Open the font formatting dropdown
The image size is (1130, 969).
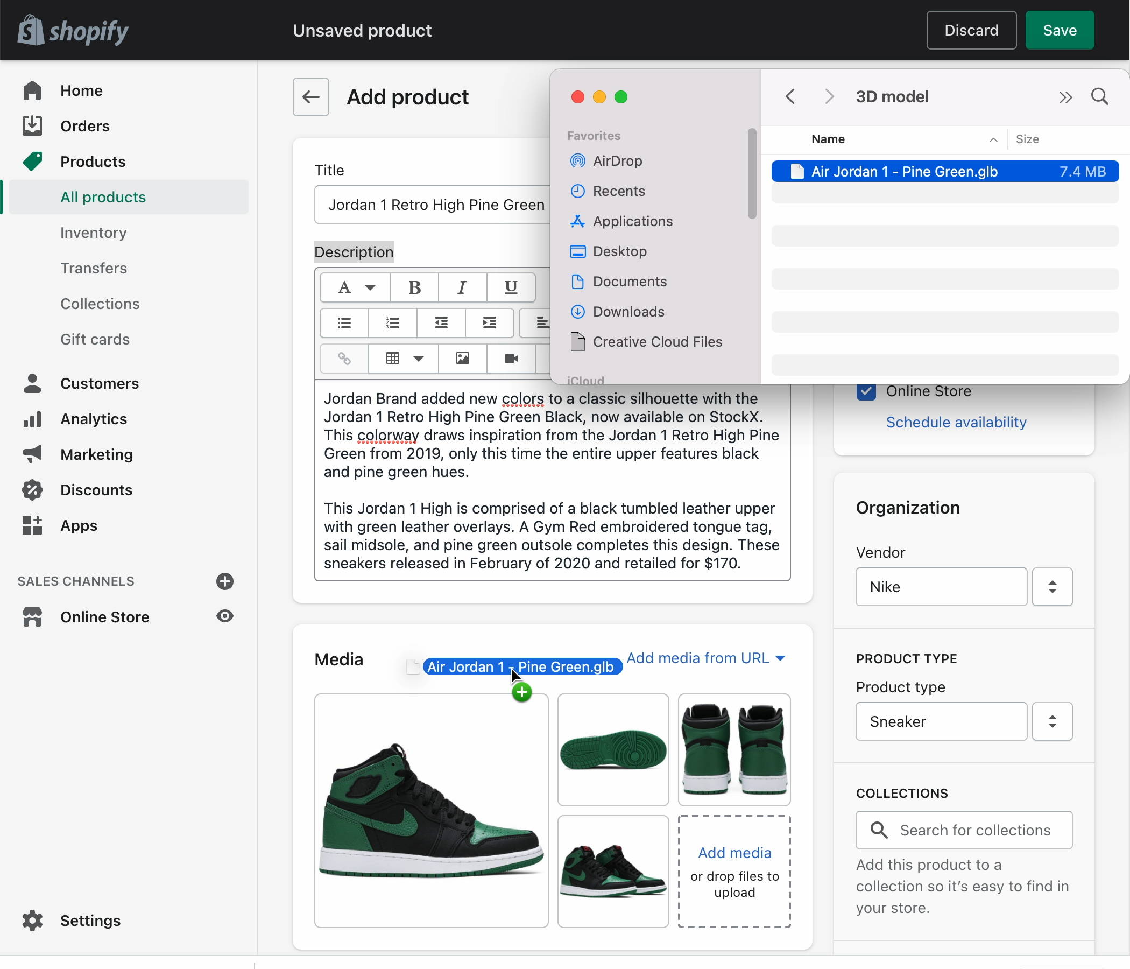tap(355, 287)
